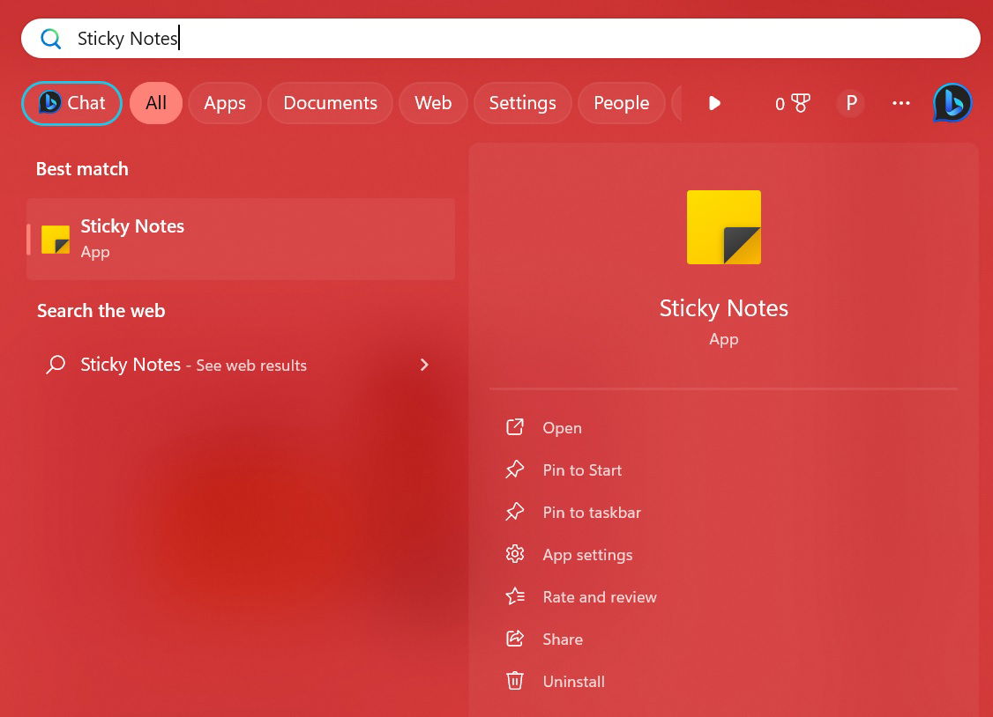993x717 pixels.
Task: Open the rewards trophy points indicator
Action: (x=792, y=103)
